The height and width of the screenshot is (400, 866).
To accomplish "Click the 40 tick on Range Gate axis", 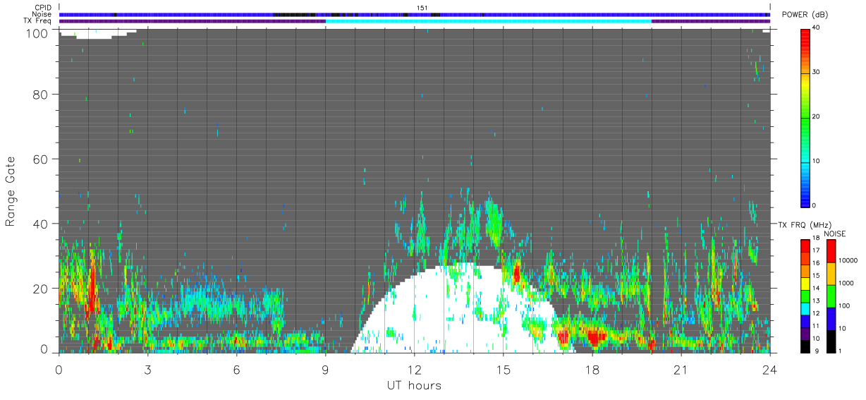I will (x=41, y=224).
